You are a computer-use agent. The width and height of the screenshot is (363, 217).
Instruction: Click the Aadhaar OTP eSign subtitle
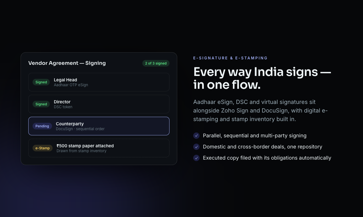point(71,85)
